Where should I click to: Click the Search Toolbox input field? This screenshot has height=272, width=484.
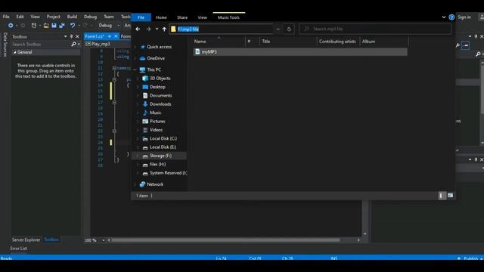click(41, 45)
